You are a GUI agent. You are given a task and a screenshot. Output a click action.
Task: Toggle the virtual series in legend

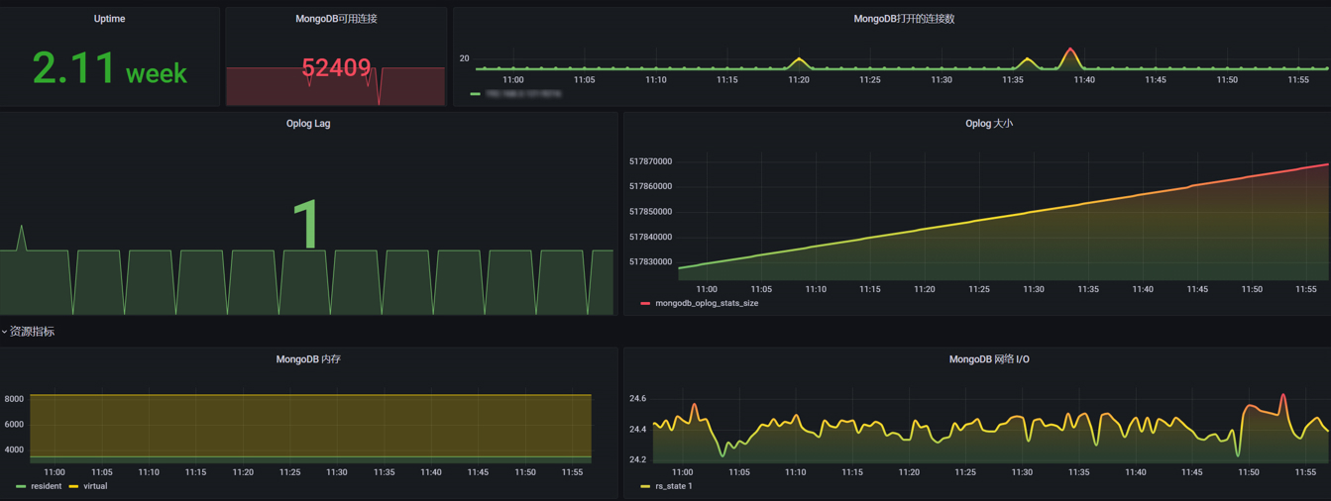95,486
